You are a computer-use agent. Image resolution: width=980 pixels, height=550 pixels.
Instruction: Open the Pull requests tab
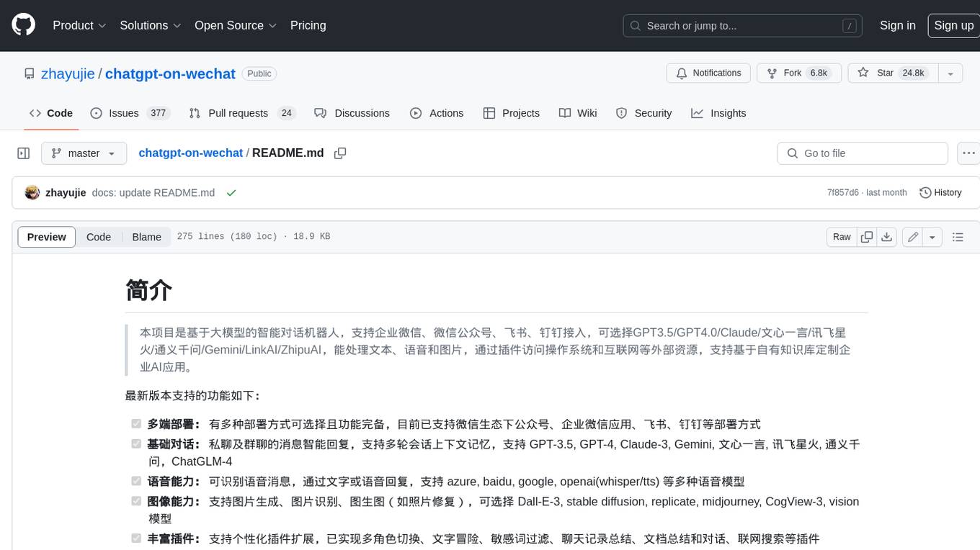pos(242,113)
